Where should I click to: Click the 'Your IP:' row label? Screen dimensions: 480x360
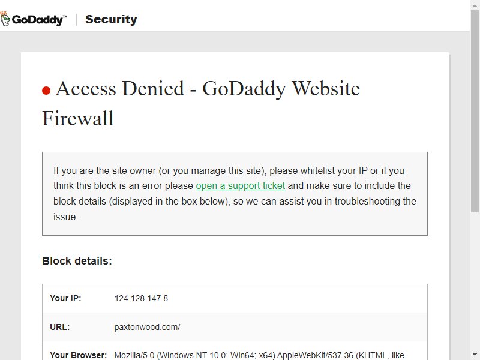coord(65,298)
